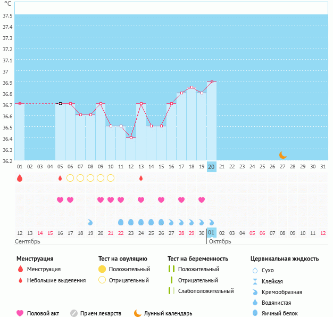Click the highest temperature point on day 20
This screenshot has width=333, height=317.
(212, 82)
